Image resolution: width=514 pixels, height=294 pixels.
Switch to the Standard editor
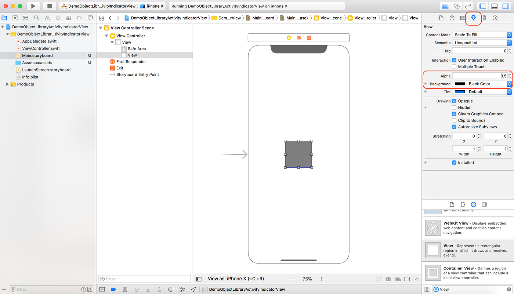coord(445,6)
